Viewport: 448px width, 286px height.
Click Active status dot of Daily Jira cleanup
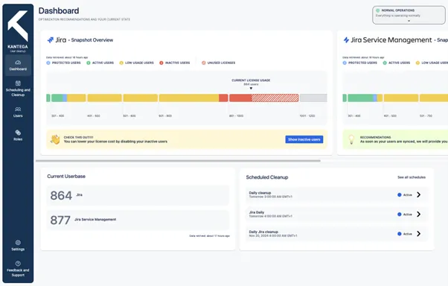click(400, 234)
